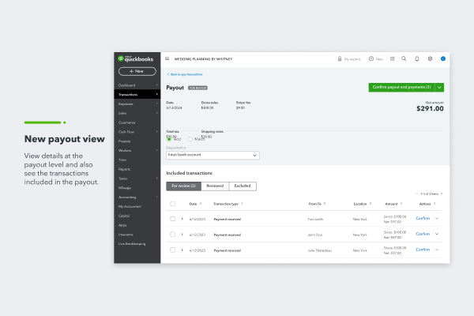Click the search magnifier icon

(404, 58)
